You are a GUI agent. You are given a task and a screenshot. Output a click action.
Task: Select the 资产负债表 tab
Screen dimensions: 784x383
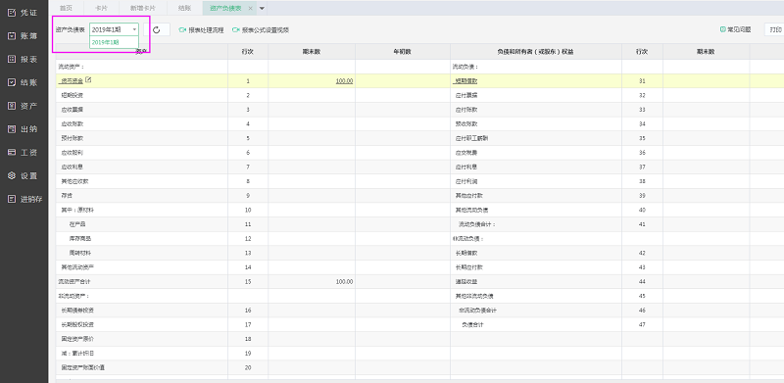pos(226,8)
